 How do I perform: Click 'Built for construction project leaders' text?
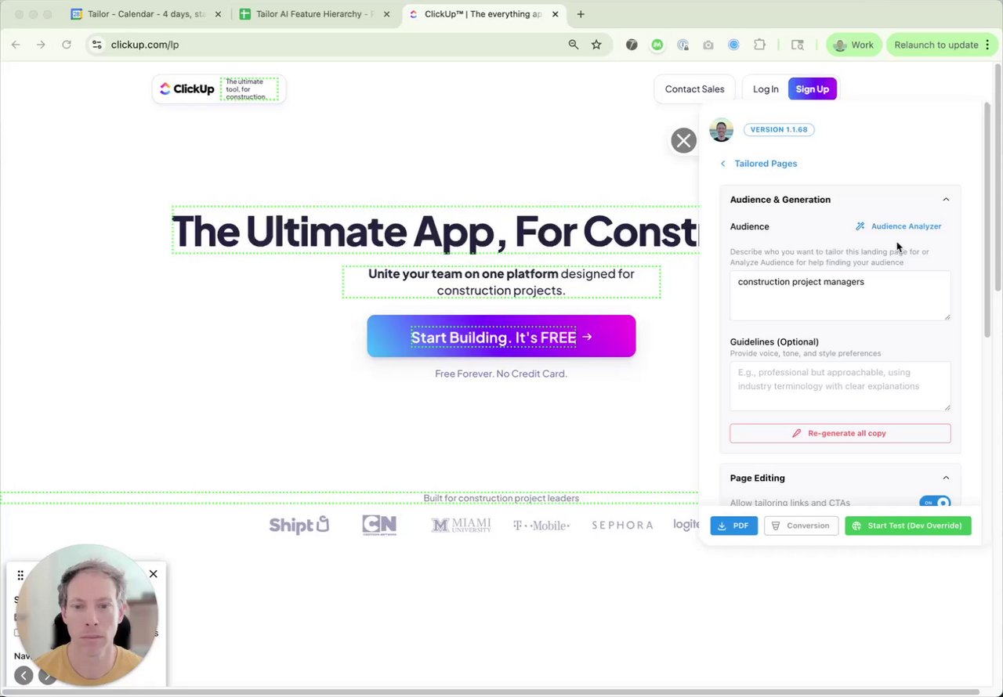pyautogui.click(x=501, y=498)
